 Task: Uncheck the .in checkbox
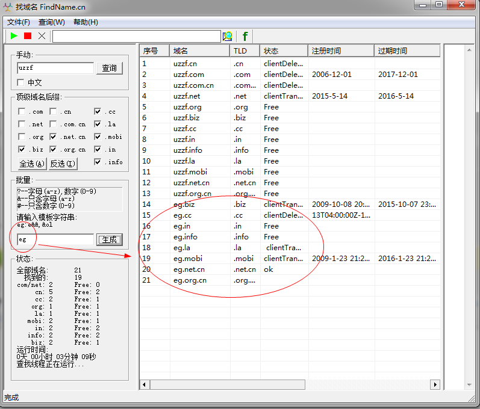click(98, 149)
